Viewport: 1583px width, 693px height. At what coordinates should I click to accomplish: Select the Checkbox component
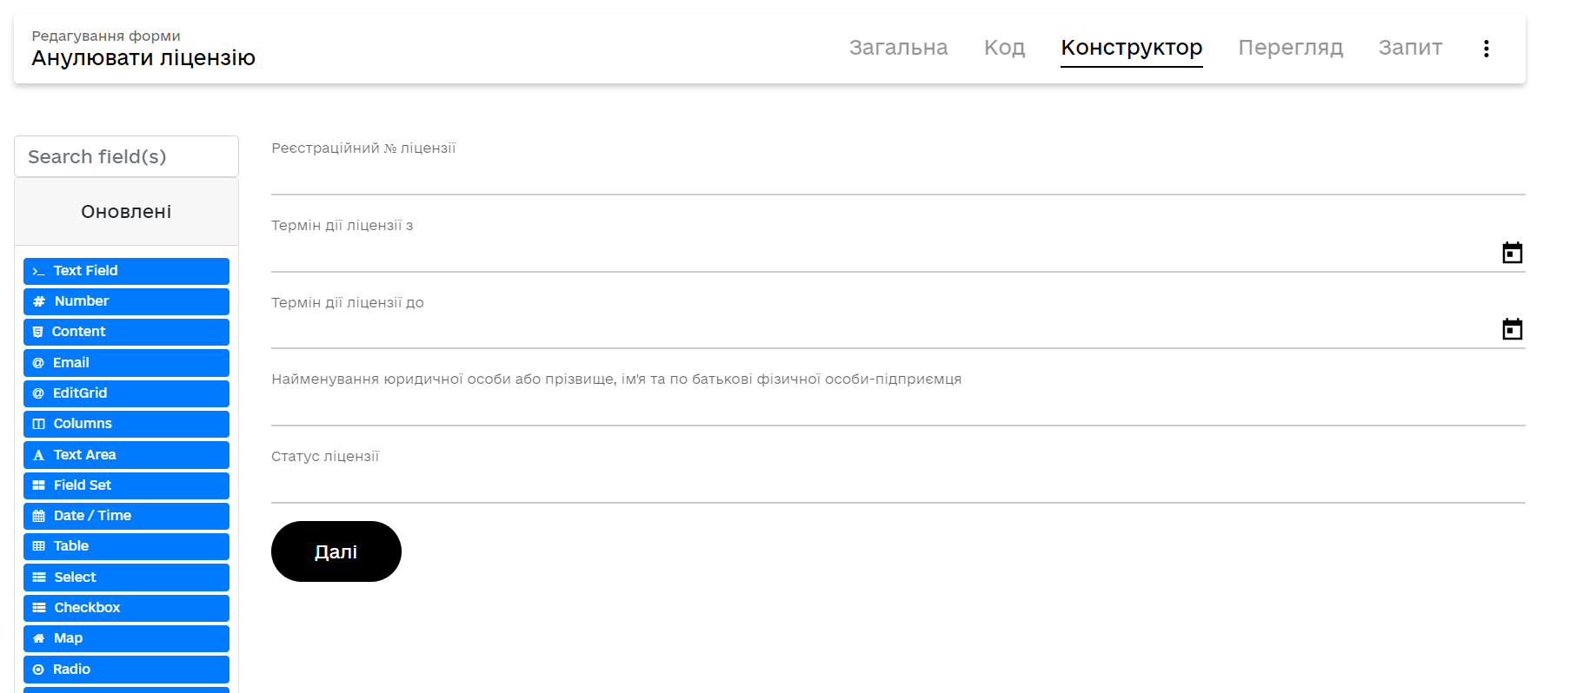pos(126,608)
